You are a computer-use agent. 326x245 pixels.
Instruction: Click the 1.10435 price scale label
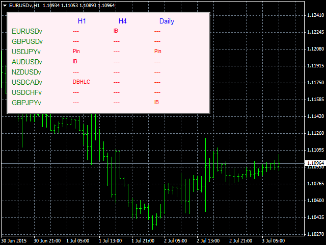[x=316, y=217]
